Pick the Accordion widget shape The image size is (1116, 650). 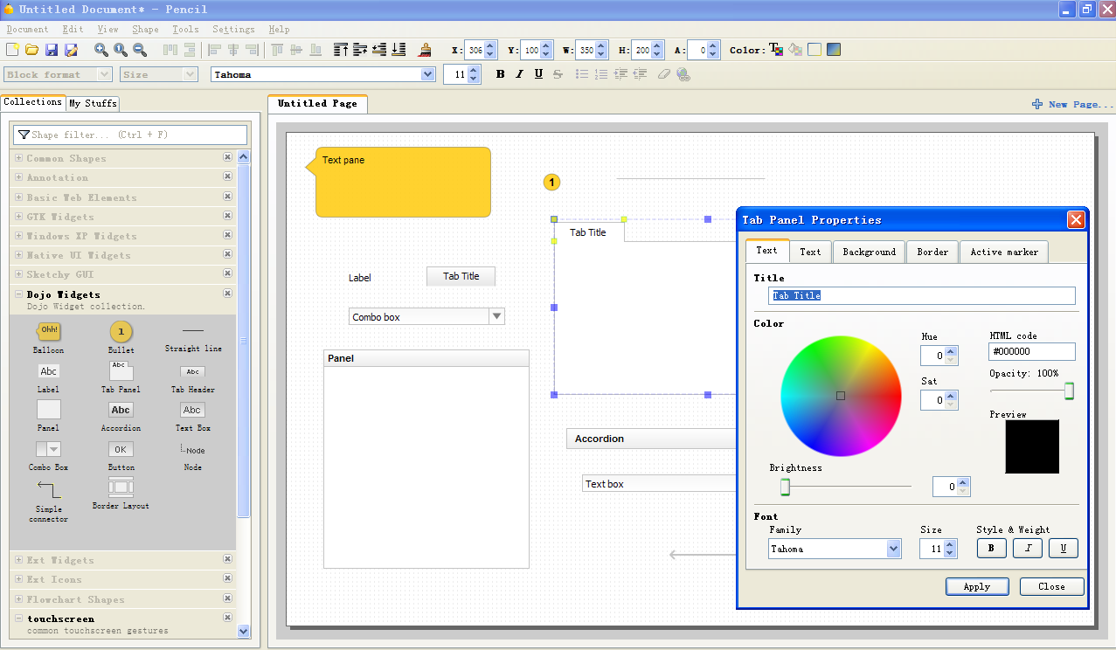(x=121, y=410)
